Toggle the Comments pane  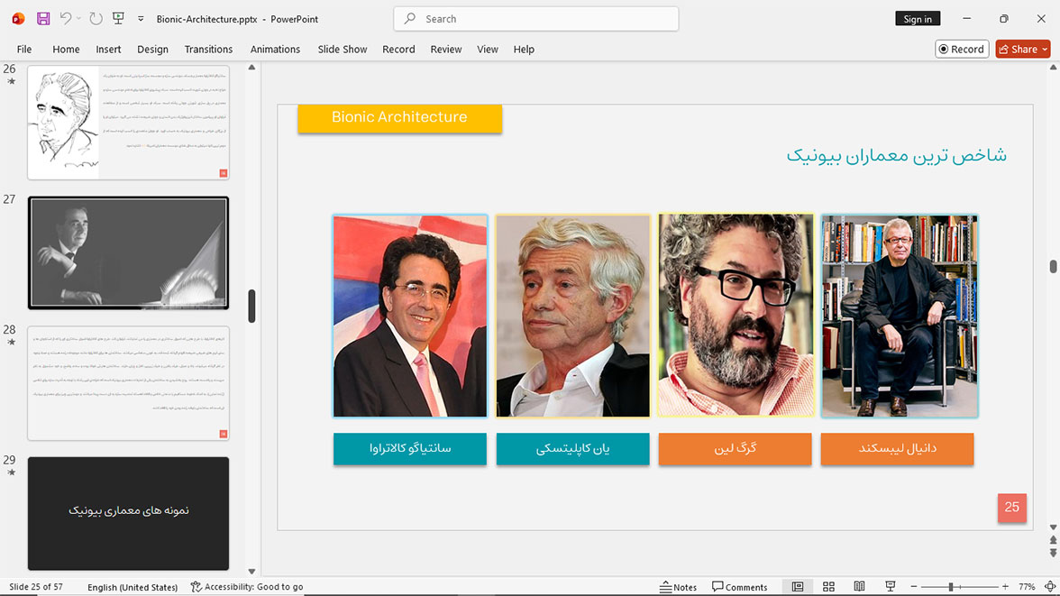[739, 586]
